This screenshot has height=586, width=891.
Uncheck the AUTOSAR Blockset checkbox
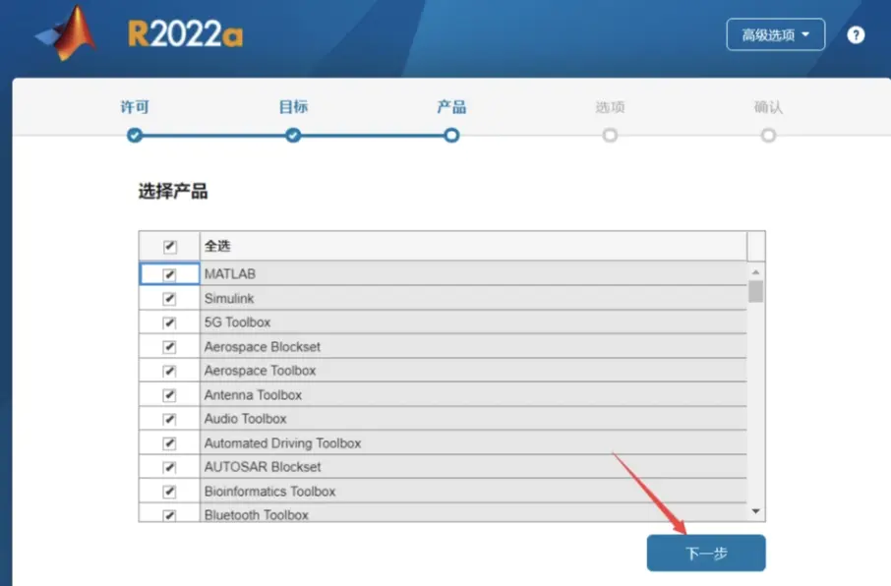tap(169, 467)
